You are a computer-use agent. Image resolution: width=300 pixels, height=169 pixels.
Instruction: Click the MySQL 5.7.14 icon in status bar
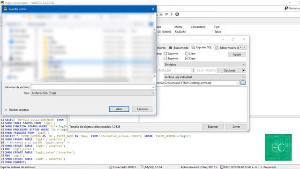142,167
